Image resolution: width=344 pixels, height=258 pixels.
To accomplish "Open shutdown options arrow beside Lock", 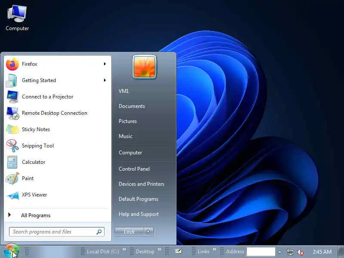I will coord(148,232).
